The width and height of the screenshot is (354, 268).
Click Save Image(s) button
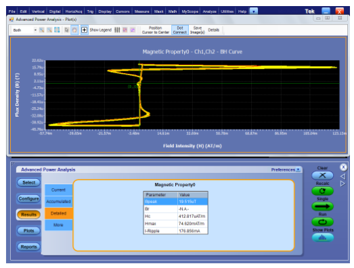pyautogui.click(x=198, y=30)
